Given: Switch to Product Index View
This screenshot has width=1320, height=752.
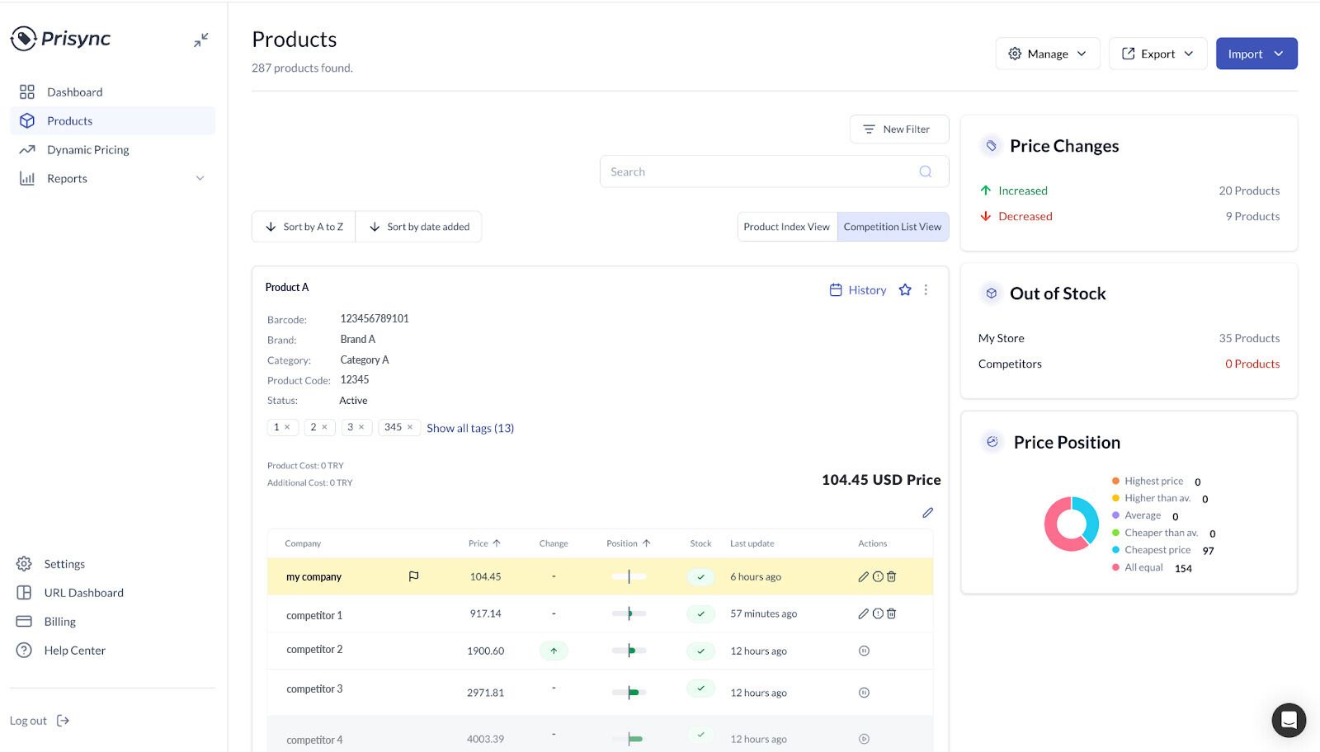Looking at the screenshot, I should pyautogui.click(x=786, y=227).
